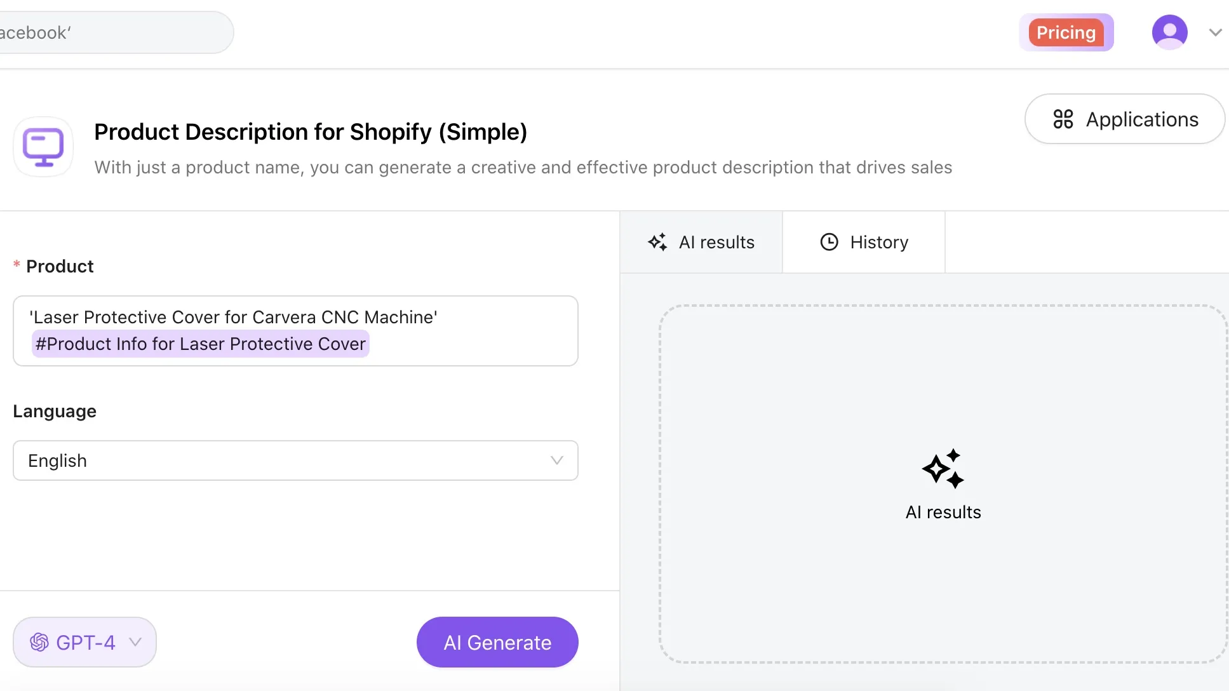This screenshot has width=1229, height=691.
Task: Open the Applications list
Action: 1124,119
